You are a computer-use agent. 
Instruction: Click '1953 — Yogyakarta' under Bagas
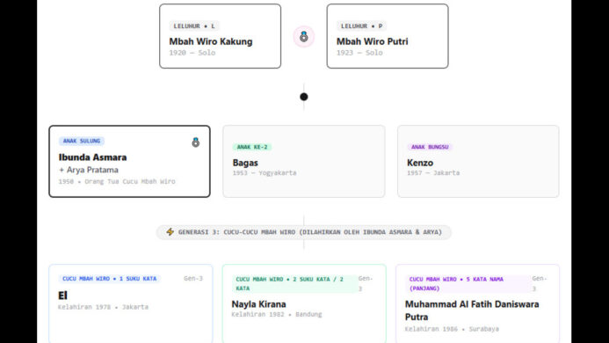tap(265, 172)
